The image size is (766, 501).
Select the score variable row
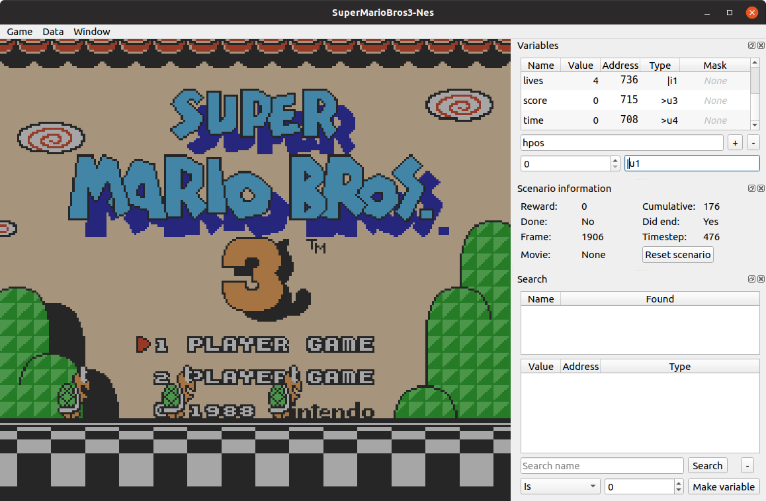pyautogui.click(x=636, y=101)
